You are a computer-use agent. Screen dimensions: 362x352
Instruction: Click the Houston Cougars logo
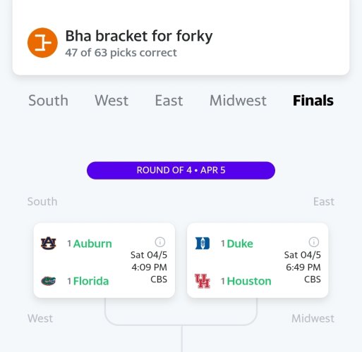point(203,281)
